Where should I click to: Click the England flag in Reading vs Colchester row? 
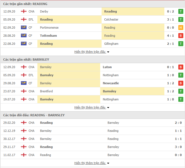click(24, 19)
